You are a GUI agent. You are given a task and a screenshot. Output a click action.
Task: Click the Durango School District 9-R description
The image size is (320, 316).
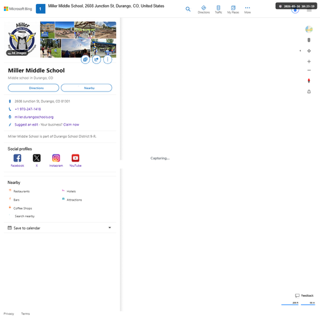tap(52, 137)
